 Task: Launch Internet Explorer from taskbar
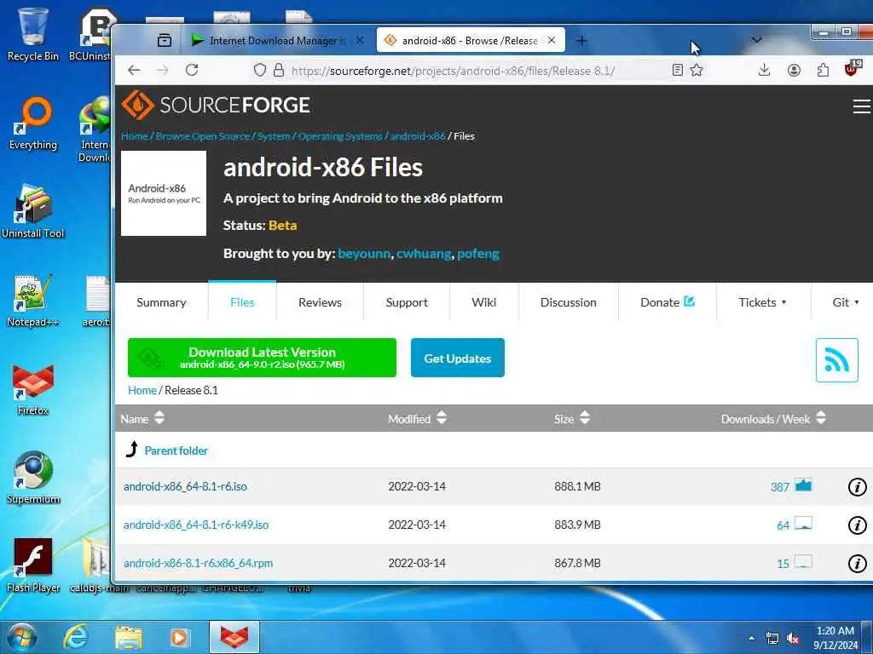point(75,637)
